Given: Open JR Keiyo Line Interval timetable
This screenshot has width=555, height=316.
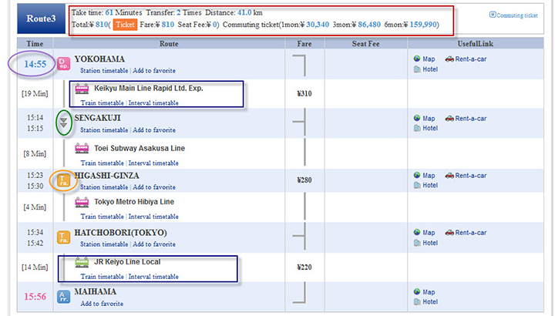Looking at the screenshot, I should (x=153, y=277).
